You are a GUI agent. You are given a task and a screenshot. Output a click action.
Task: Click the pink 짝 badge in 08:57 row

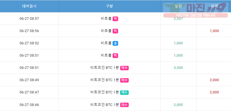pyautogui.click(x=115, y=19)
